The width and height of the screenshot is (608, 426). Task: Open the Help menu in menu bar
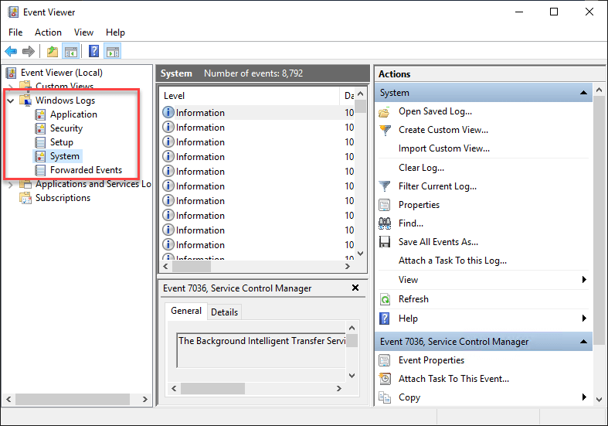click(x=115, y=32)
